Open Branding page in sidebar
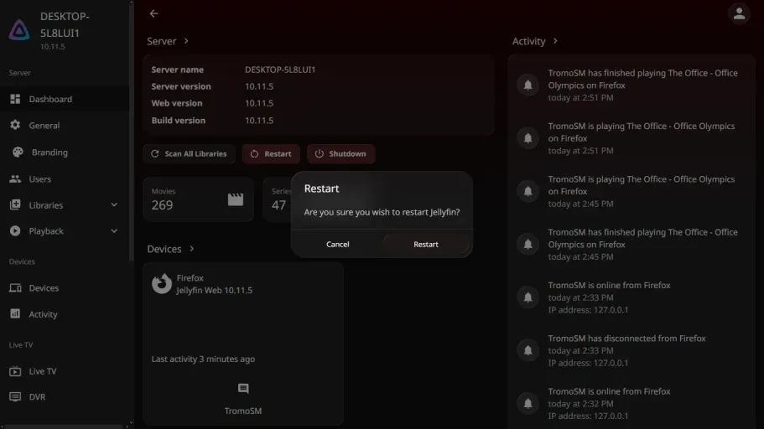Viewport: 764px width, 429px height. [65, 152]
